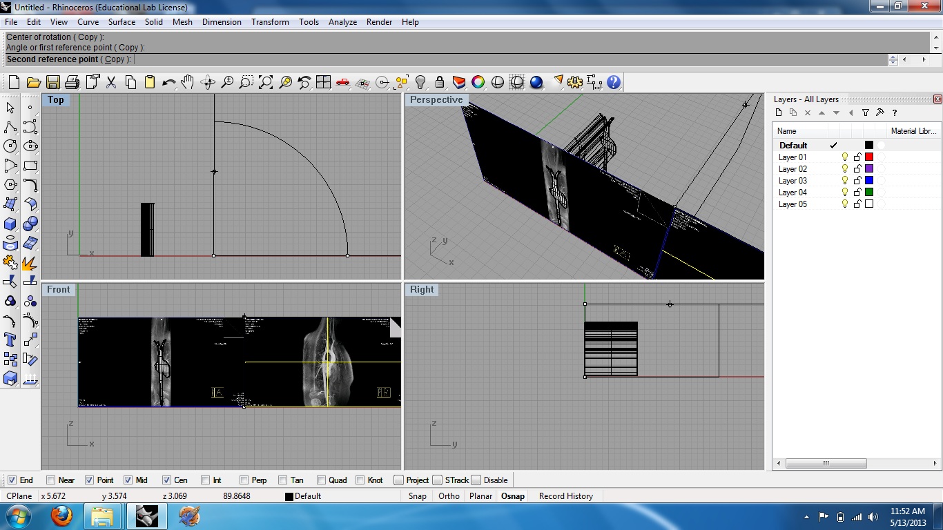Enable the Int osnap checkbox

[x=206, y=480]
